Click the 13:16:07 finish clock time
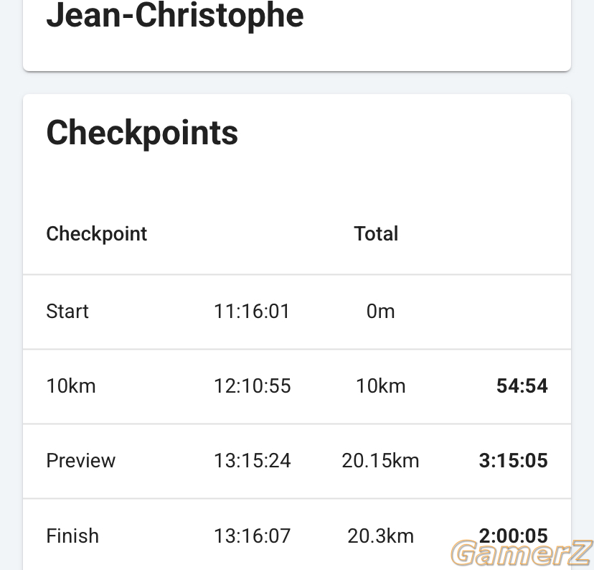This screenshot has height=570, width=594. 253,536
